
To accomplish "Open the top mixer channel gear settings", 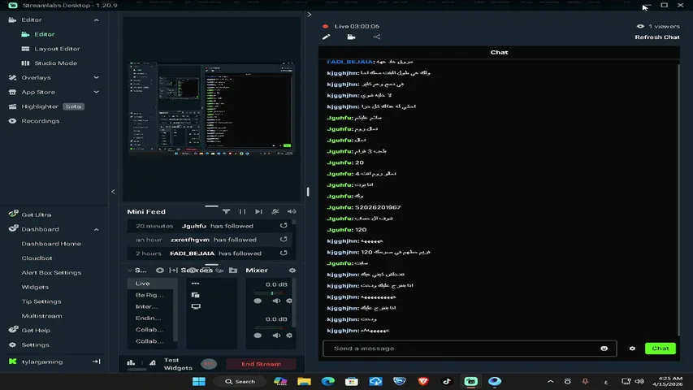I will point(289,301).
